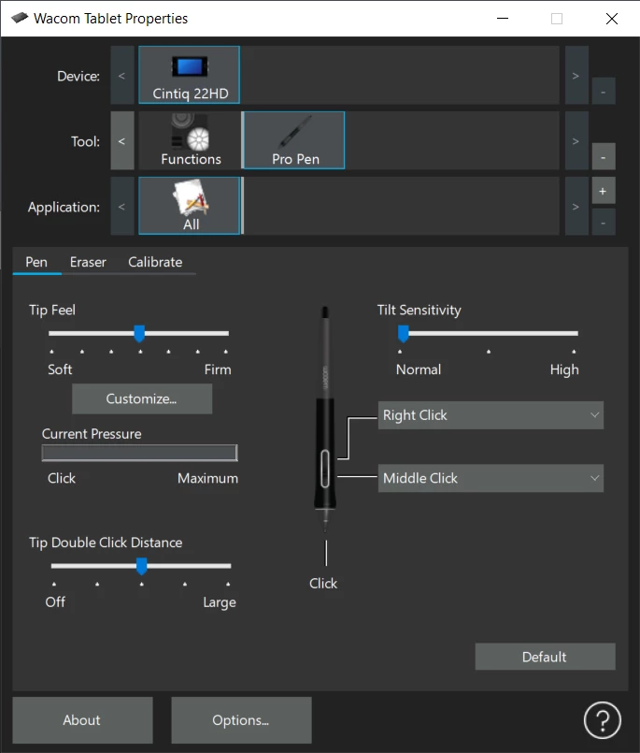Click the Tip Feel slider handle
640x753 pixels.
tap(139, 333)
